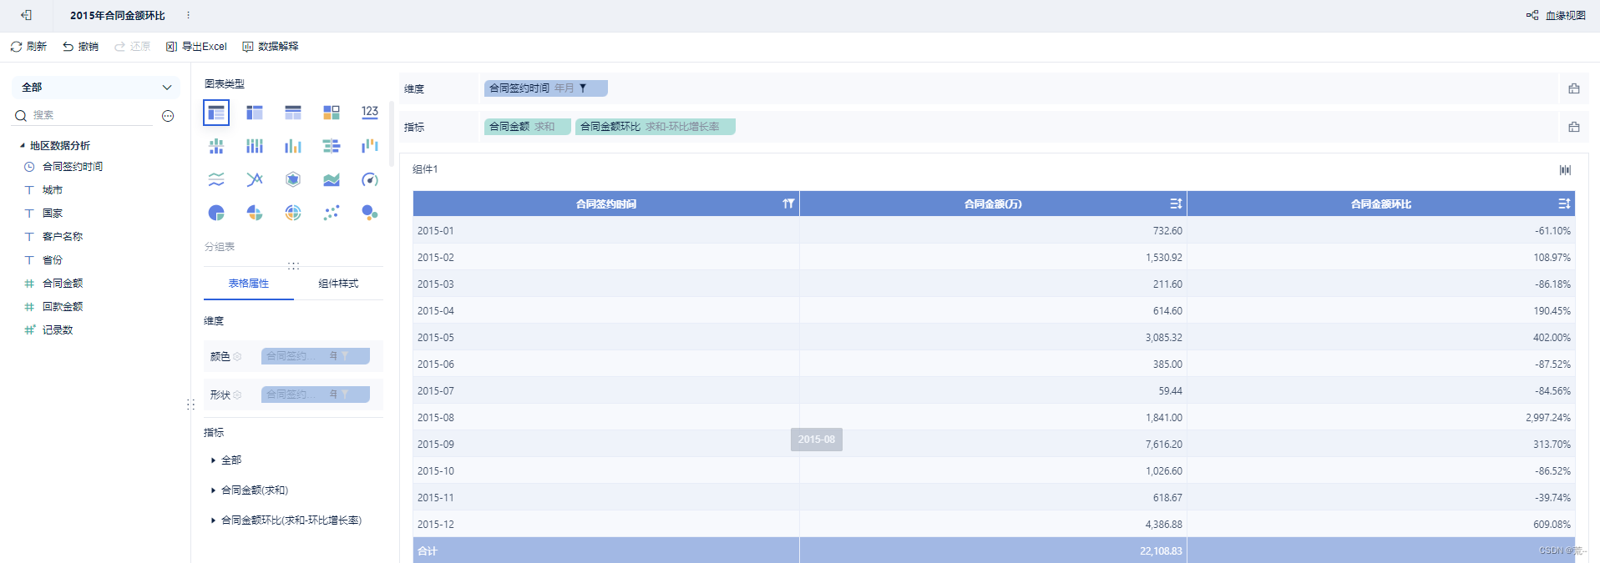
Task: Click the 2,997.24% cell
Action: tap(1381, 418)
